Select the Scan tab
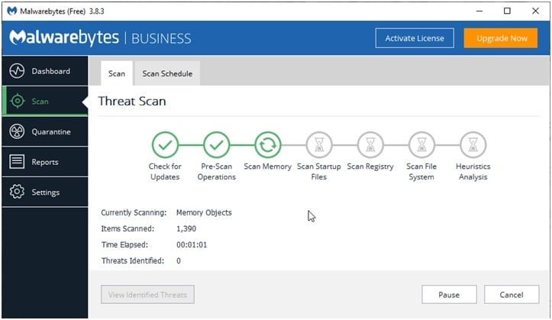 (117, 73)
